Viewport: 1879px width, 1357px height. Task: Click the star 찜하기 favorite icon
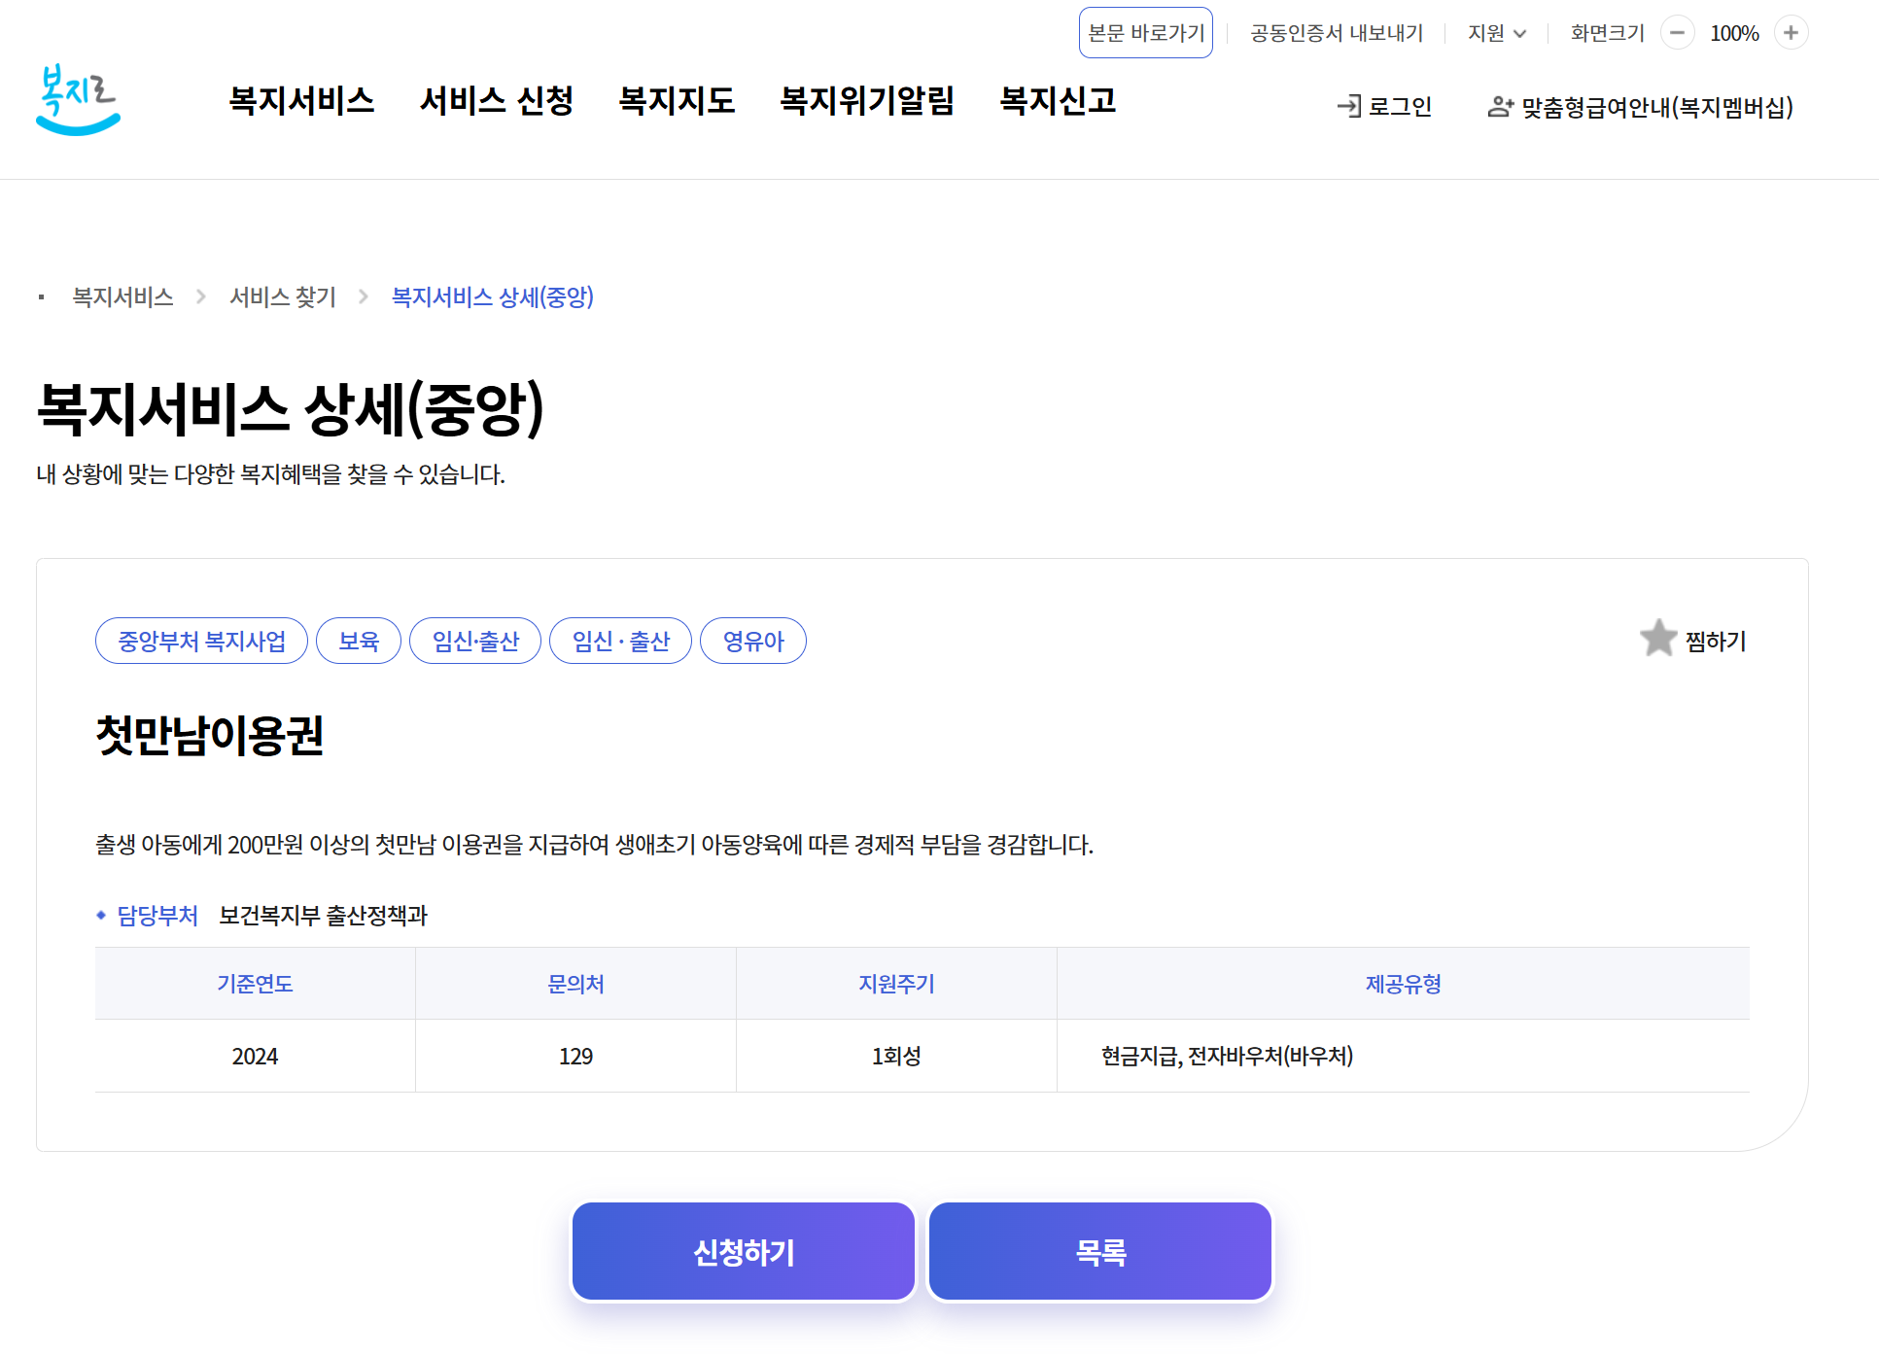point(1658,639)
